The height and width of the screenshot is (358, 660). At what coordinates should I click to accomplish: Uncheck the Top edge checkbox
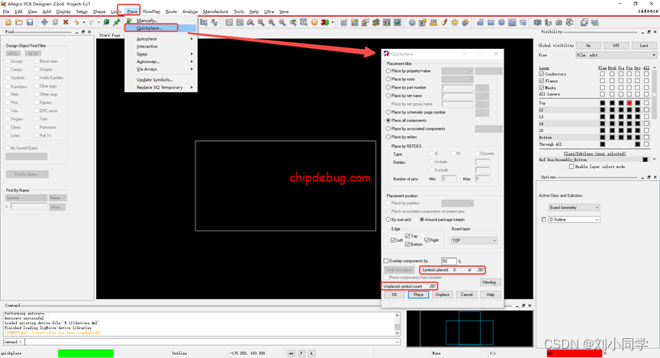408,236
